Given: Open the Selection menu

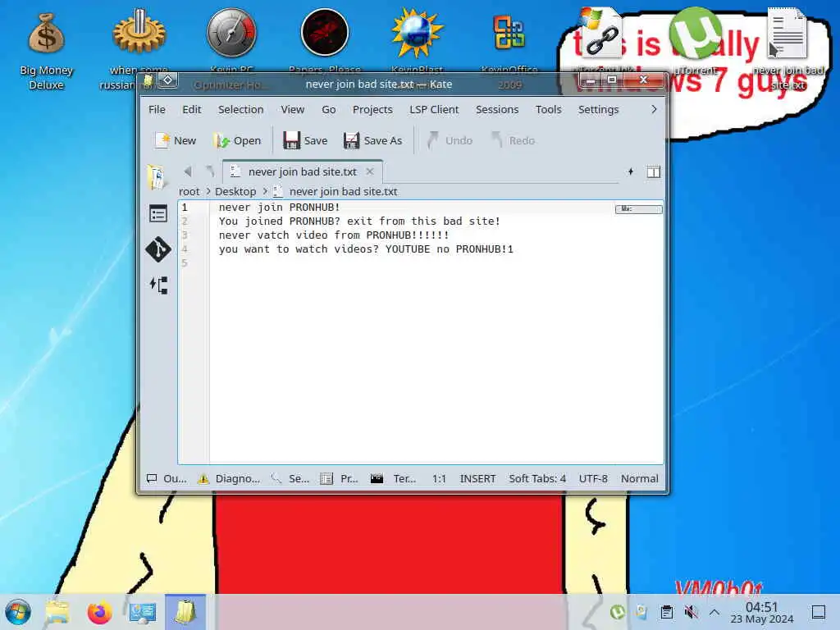Looking at the screenshot, I should tap(240, 109).
